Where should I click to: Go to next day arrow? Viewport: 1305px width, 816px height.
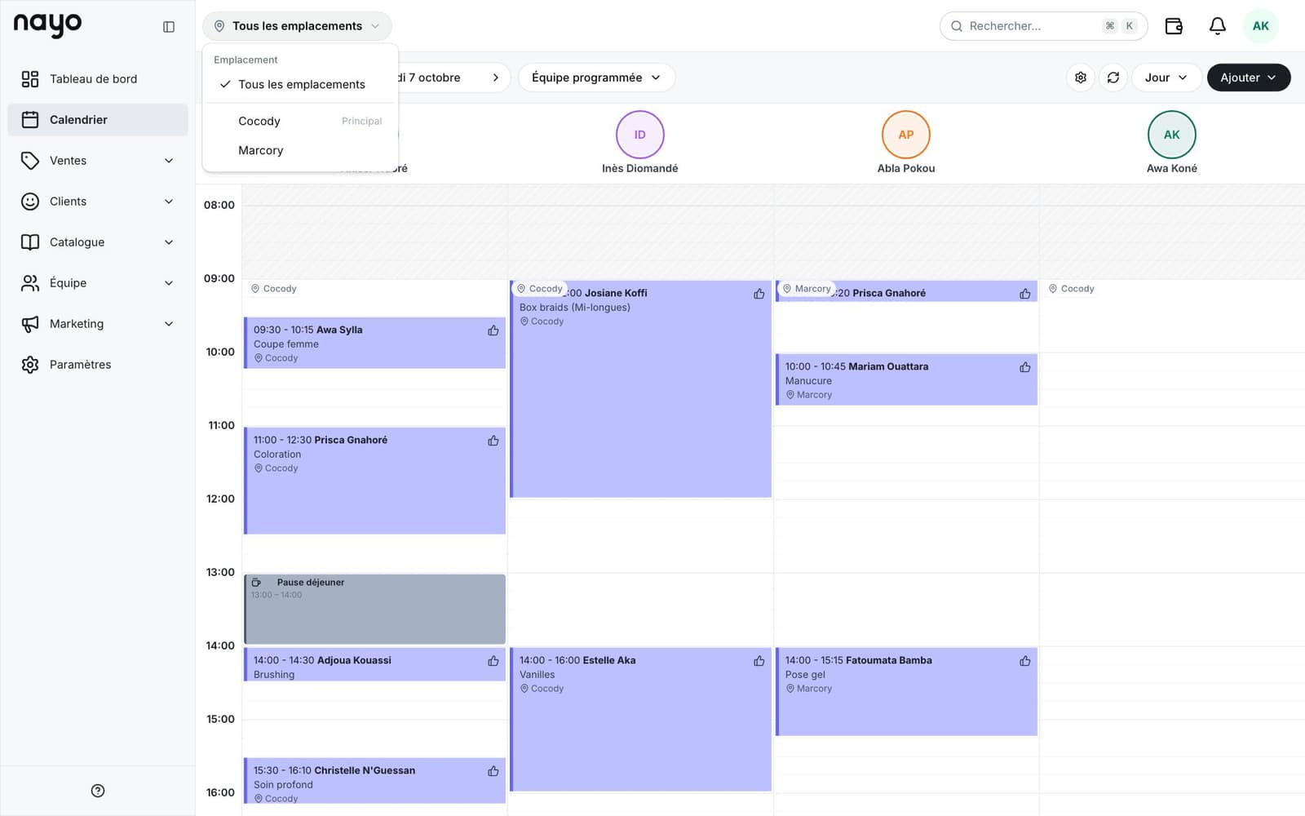coord(495,78)
